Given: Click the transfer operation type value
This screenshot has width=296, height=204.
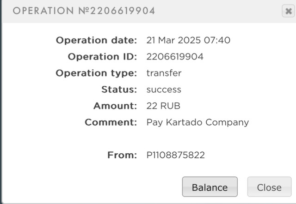Looking at the screenshot, I should pos(164,73).
